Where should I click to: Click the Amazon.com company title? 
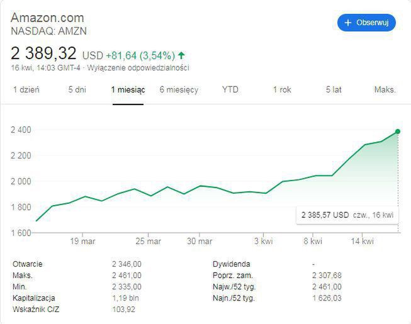(x=47, y=17)
